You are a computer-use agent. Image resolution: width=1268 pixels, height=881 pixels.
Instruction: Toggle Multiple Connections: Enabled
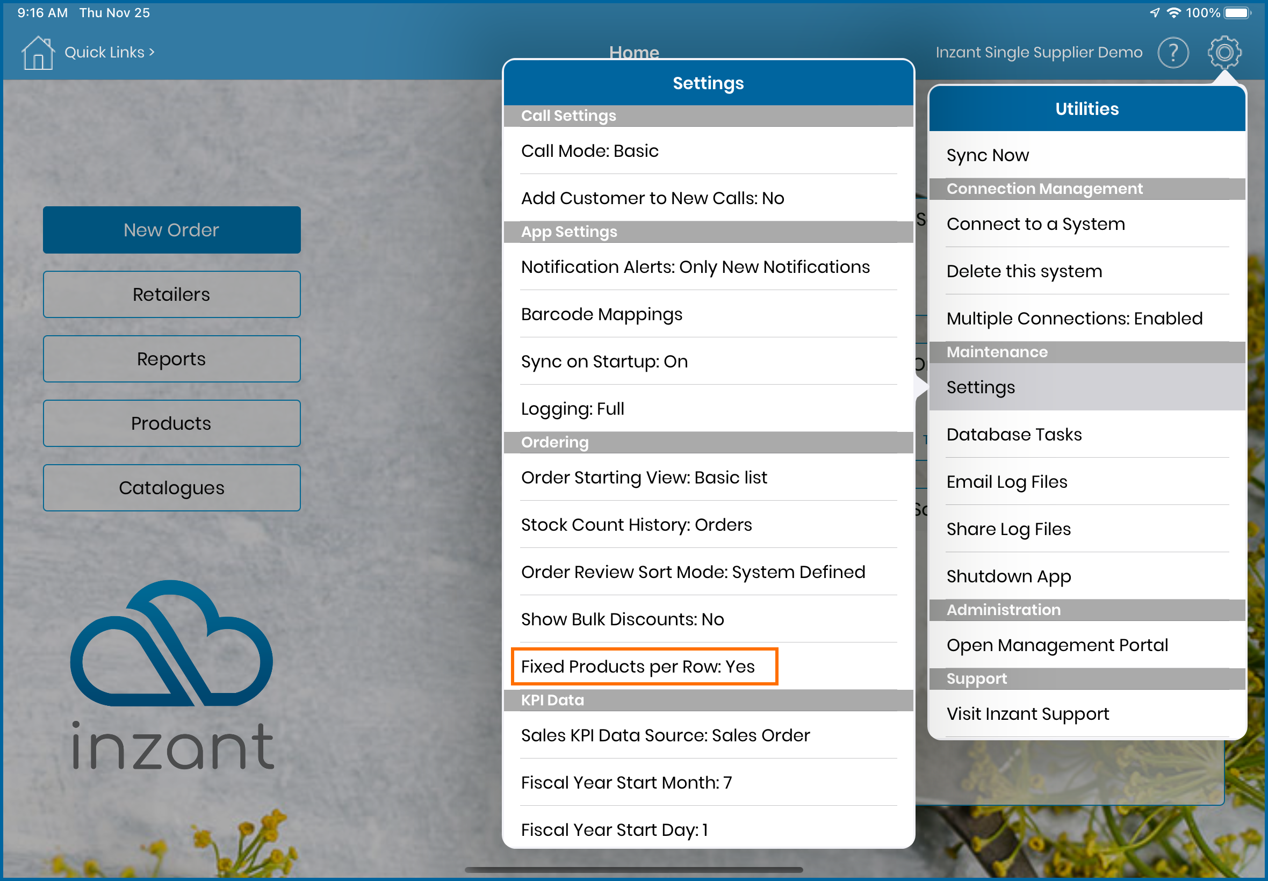coord(1087,319)
